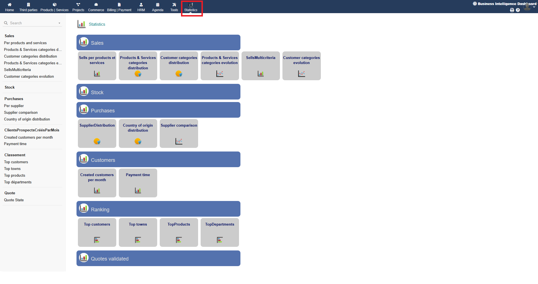The height and width of the screenshot is (284, 538).
Task: Expand the Stock section header
Action: click(158, 92)
